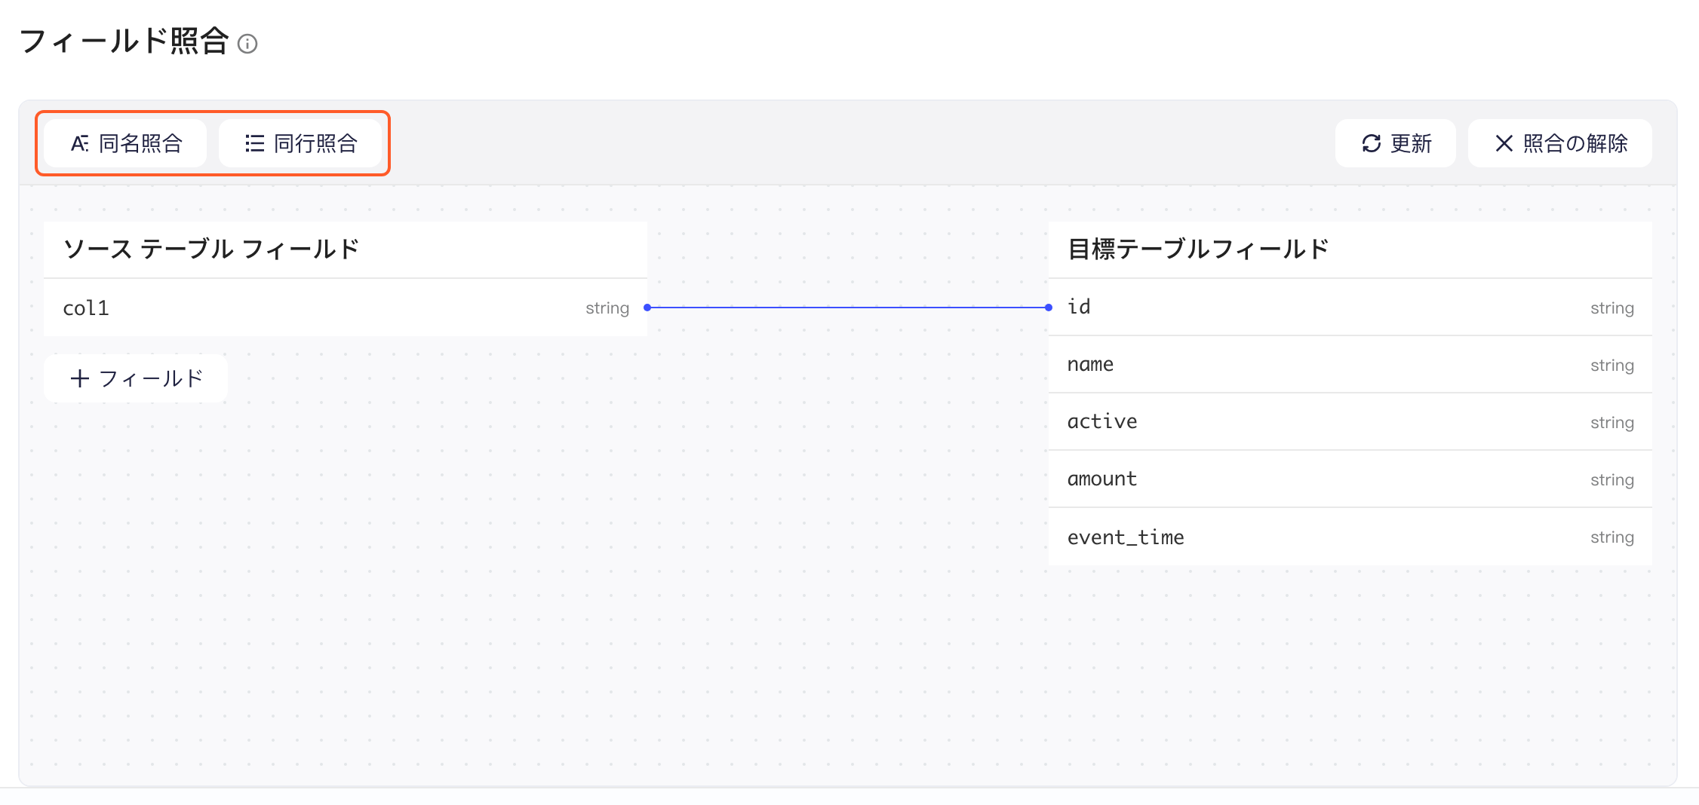Image resolution: width=1699 pixels, height=805 pixels.
Task: Select the active target field row
Action: pyautogui.click(x=1350, y=422)
